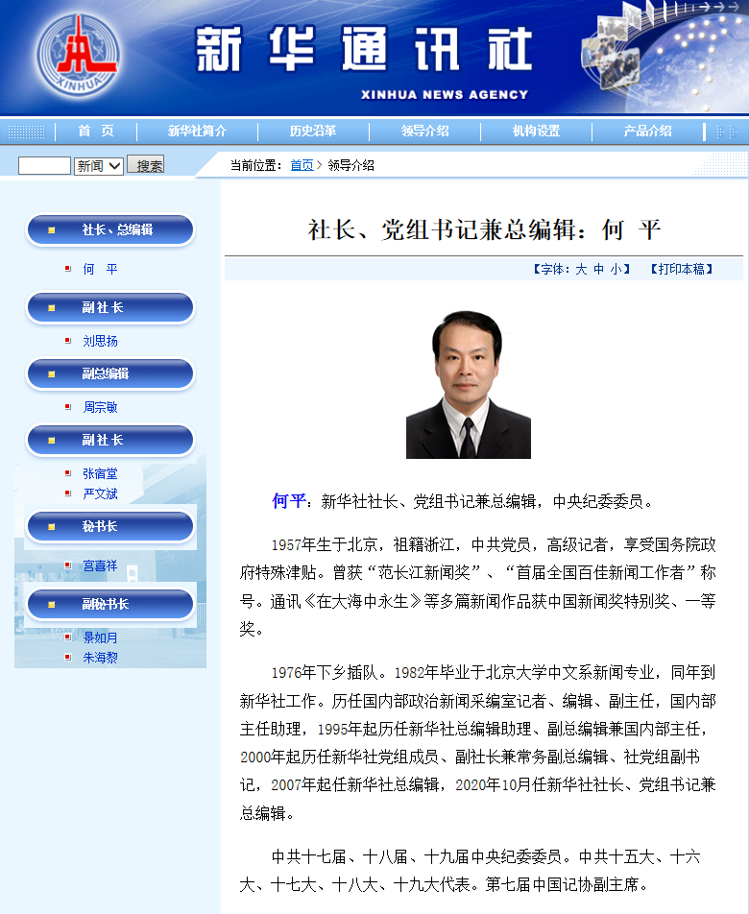Click the yellow square on 社长、总编辑 header
The height and width of the screenshot is (914, 749).
[51, 229]
